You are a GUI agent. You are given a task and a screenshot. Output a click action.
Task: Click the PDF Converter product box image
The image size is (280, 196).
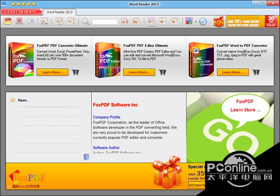(x=21, y=60)
